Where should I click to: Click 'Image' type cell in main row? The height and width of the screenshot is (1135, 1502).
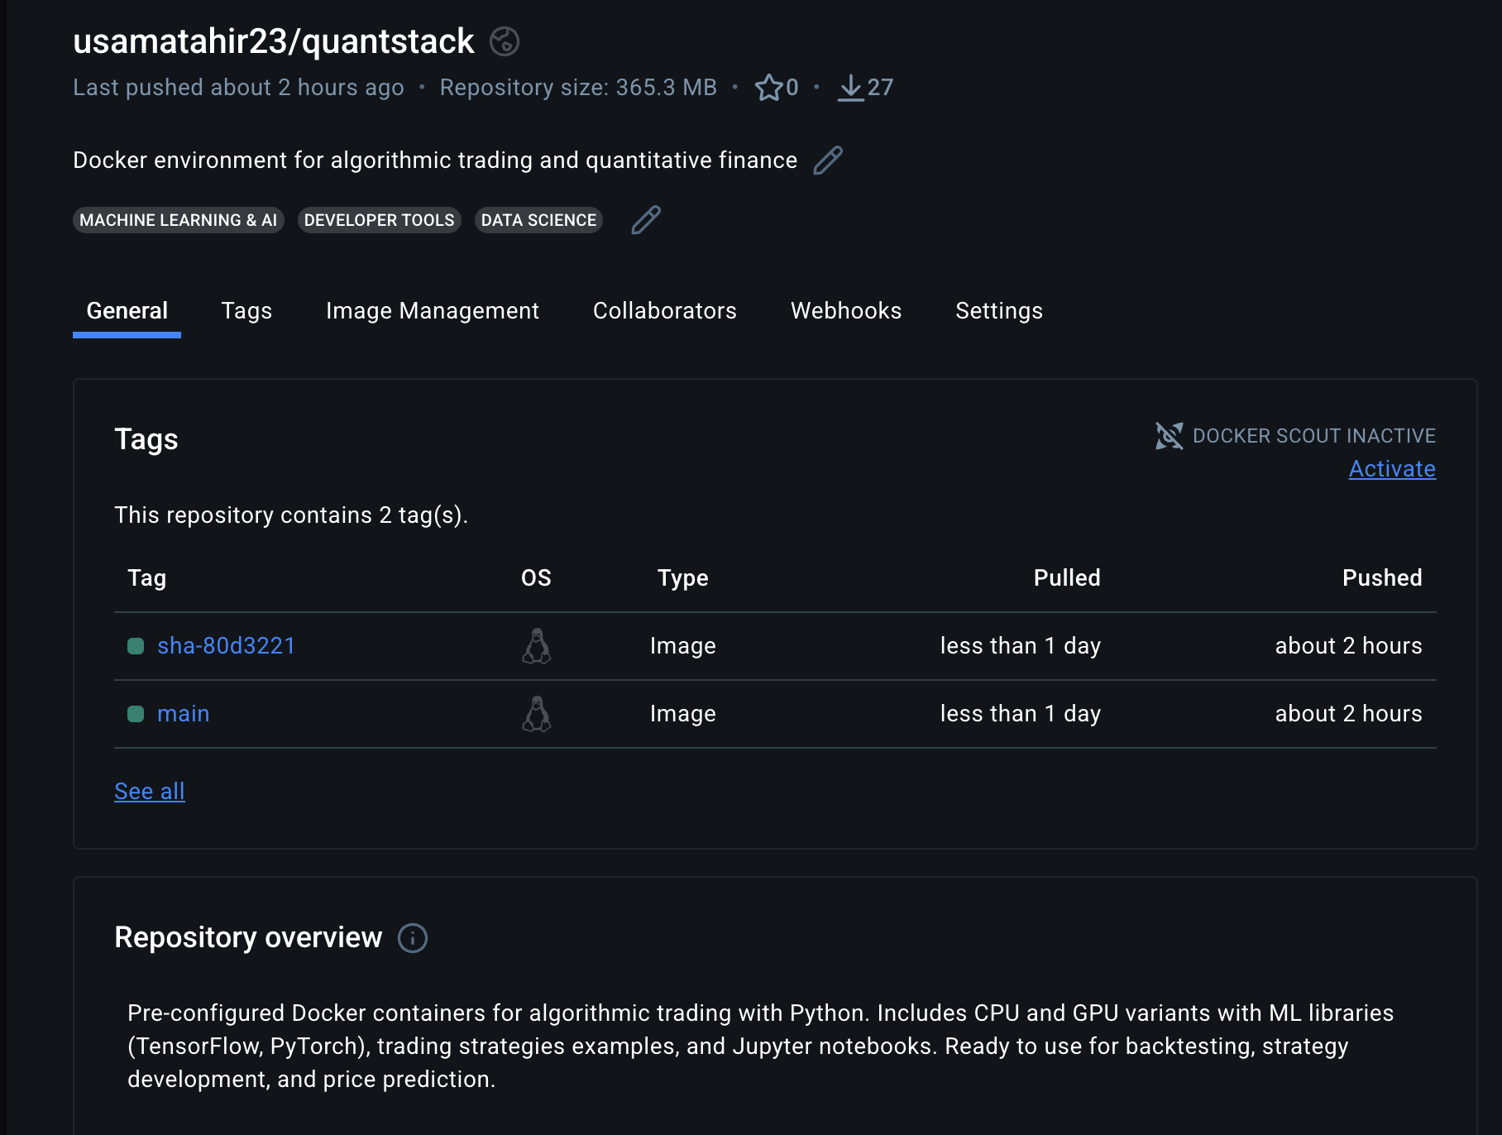(x=683, y=714)
